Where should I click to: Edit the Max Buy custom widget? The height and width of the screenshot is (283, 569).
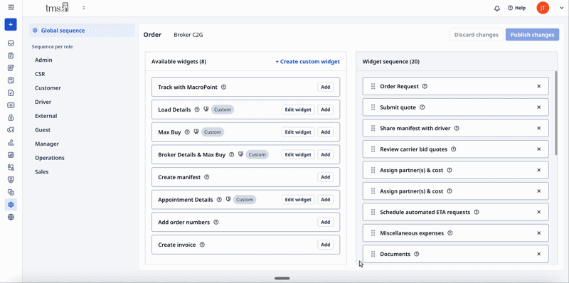pos(298,132)
